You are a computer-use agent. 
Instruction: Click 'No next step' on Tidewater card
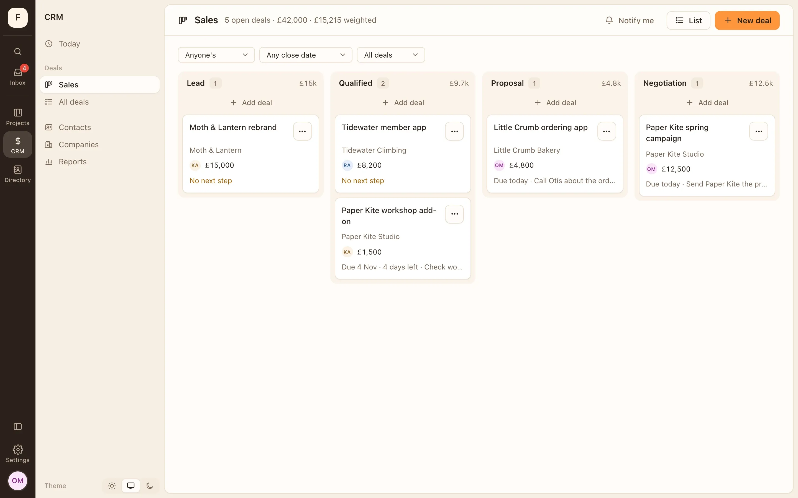pos(363,180)
